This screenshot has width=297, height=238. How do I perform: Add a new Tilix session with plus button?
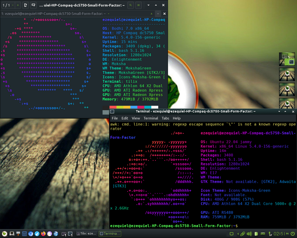18,5
